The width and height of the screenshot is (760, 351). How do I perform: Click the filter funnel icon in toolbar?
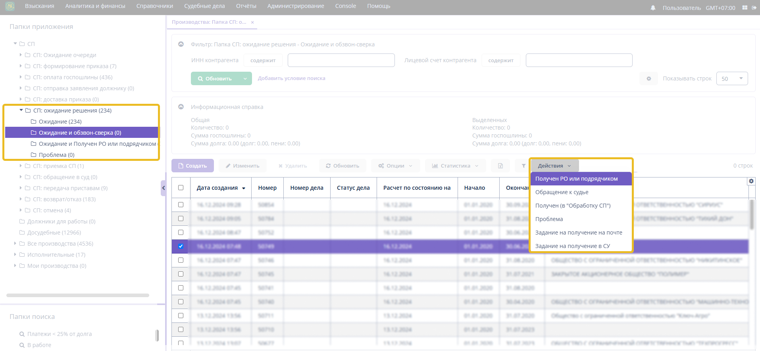coord(523,166)
